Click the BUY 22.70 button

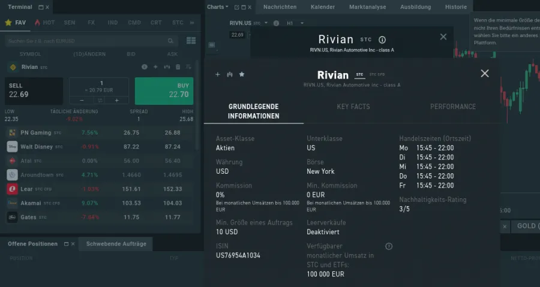164,90
